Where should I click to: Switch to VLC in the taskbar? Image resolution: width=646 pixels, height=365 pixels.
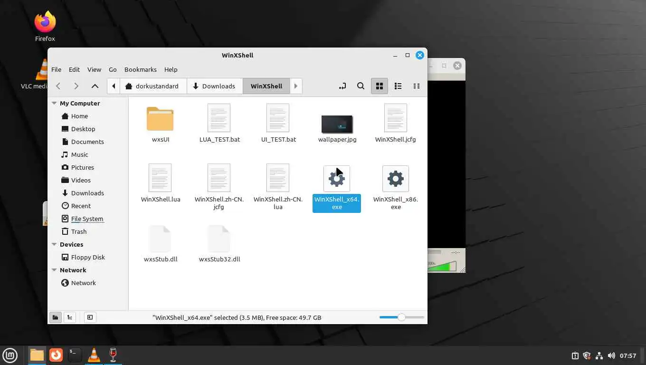click(x=94, y=355)
